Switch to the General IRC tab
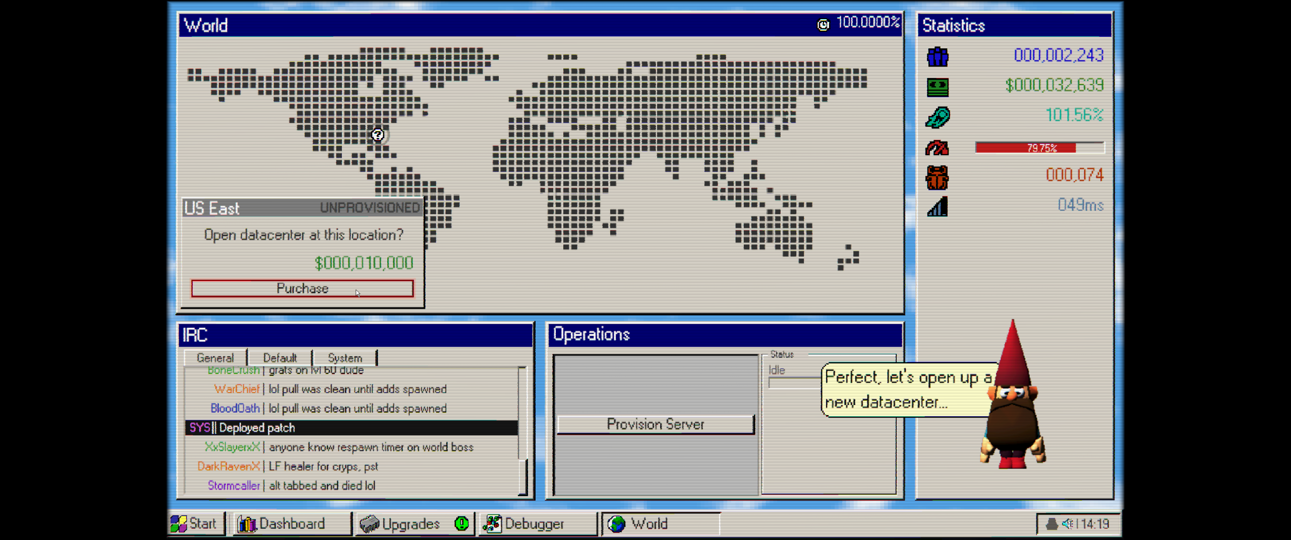This screenshot has width=1291, height=540. pyautogui.click(x=215, y=358)
